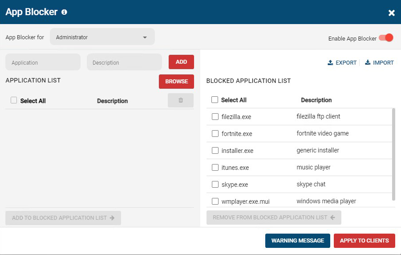Click the info icon beside App Blocker title
Viewport: 401px width, 255px height.
[x=64, y=12]
